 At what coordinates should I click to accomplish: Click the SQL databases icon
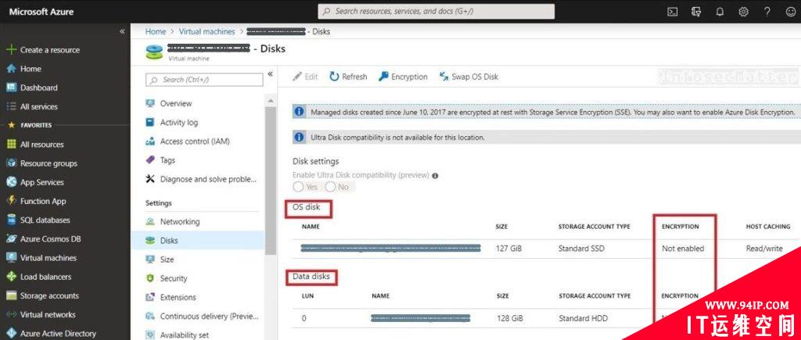11,220
